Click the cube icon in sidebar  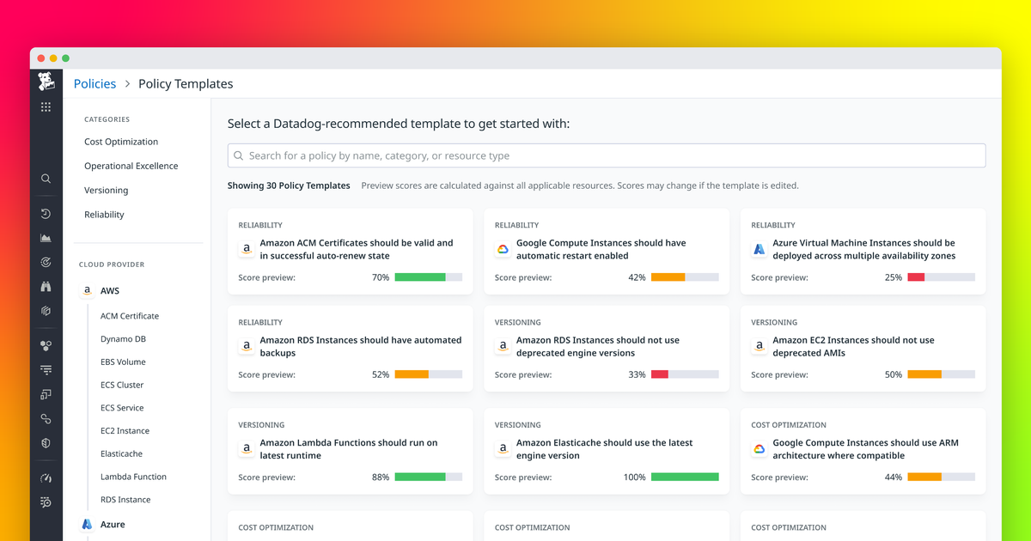[x=46, y=311]
